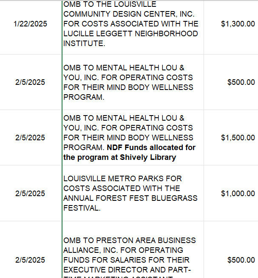Select date cell in first Mental Health Lou row
This screenshot has height=278, width=258.
click(30, 82)
